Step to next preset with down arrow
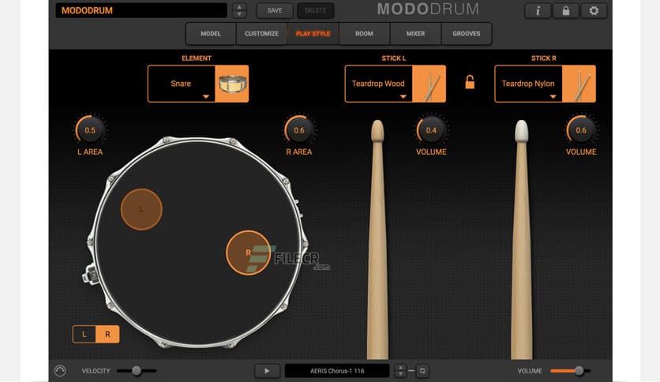The image size is (660, 382). click(239, 14)
